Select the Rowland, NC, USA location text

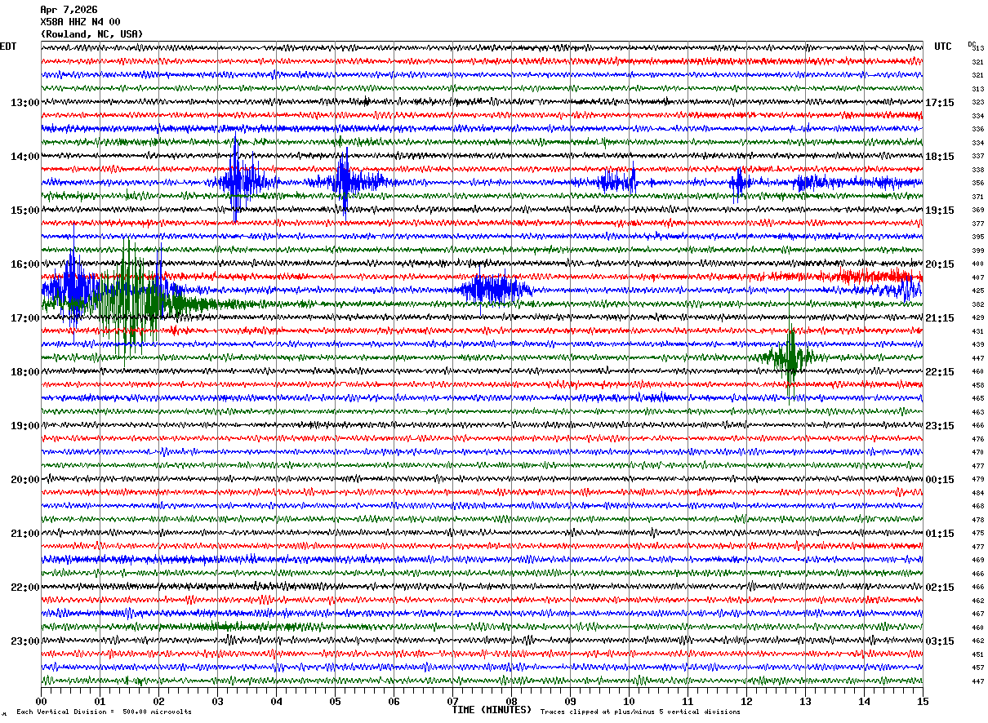(x=91, y=34)
